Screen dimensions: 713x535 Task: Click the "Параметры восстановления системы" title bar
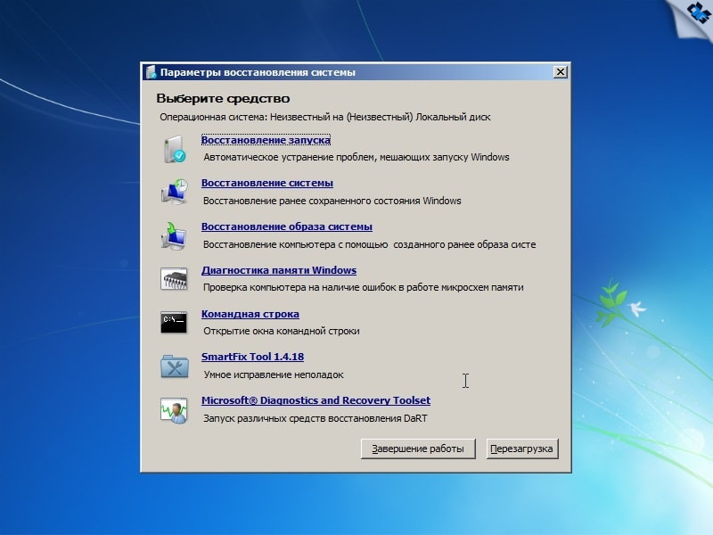356,72
